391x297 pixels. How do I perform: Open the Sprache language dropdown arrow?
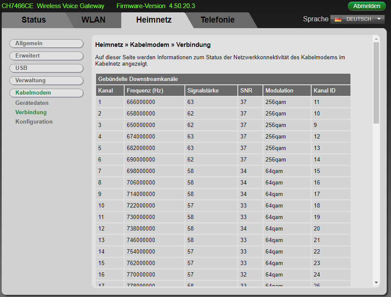[379, 19]
